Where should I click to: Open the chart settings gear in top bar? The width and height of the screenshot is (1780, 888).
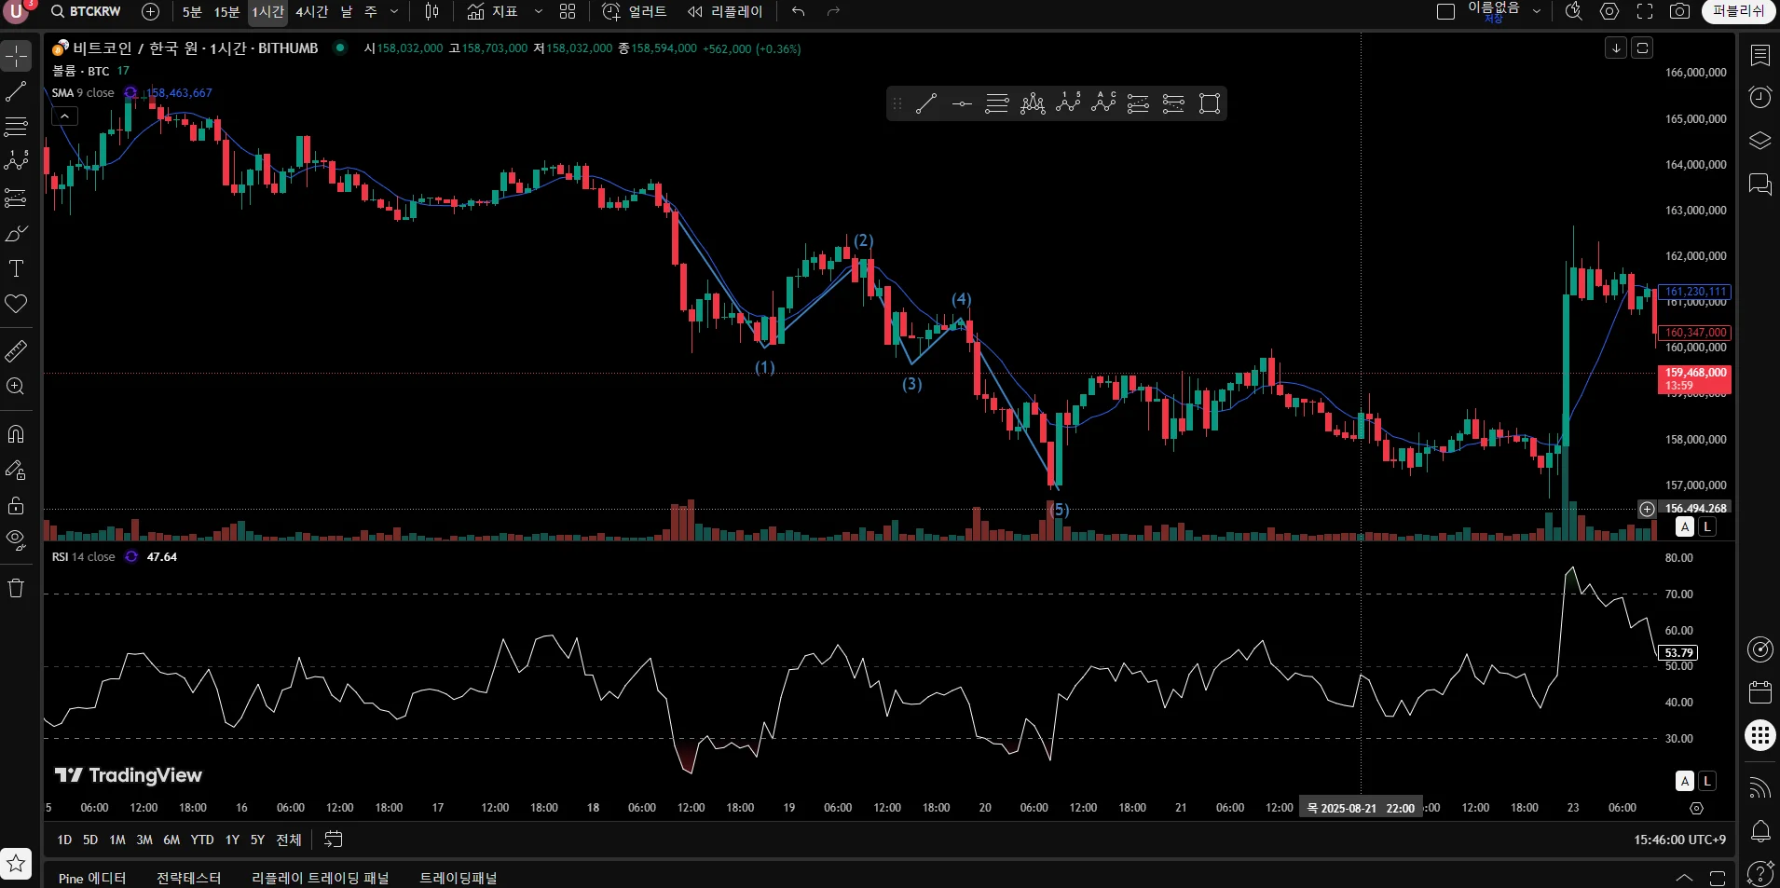tap(1609, 12)
